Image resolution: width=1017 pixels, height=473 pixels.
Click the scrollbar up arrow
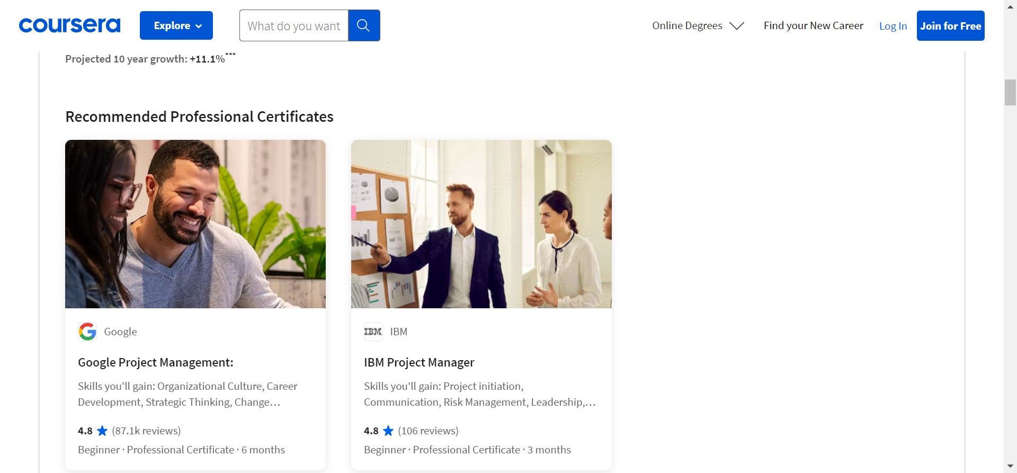(1010, 6)
